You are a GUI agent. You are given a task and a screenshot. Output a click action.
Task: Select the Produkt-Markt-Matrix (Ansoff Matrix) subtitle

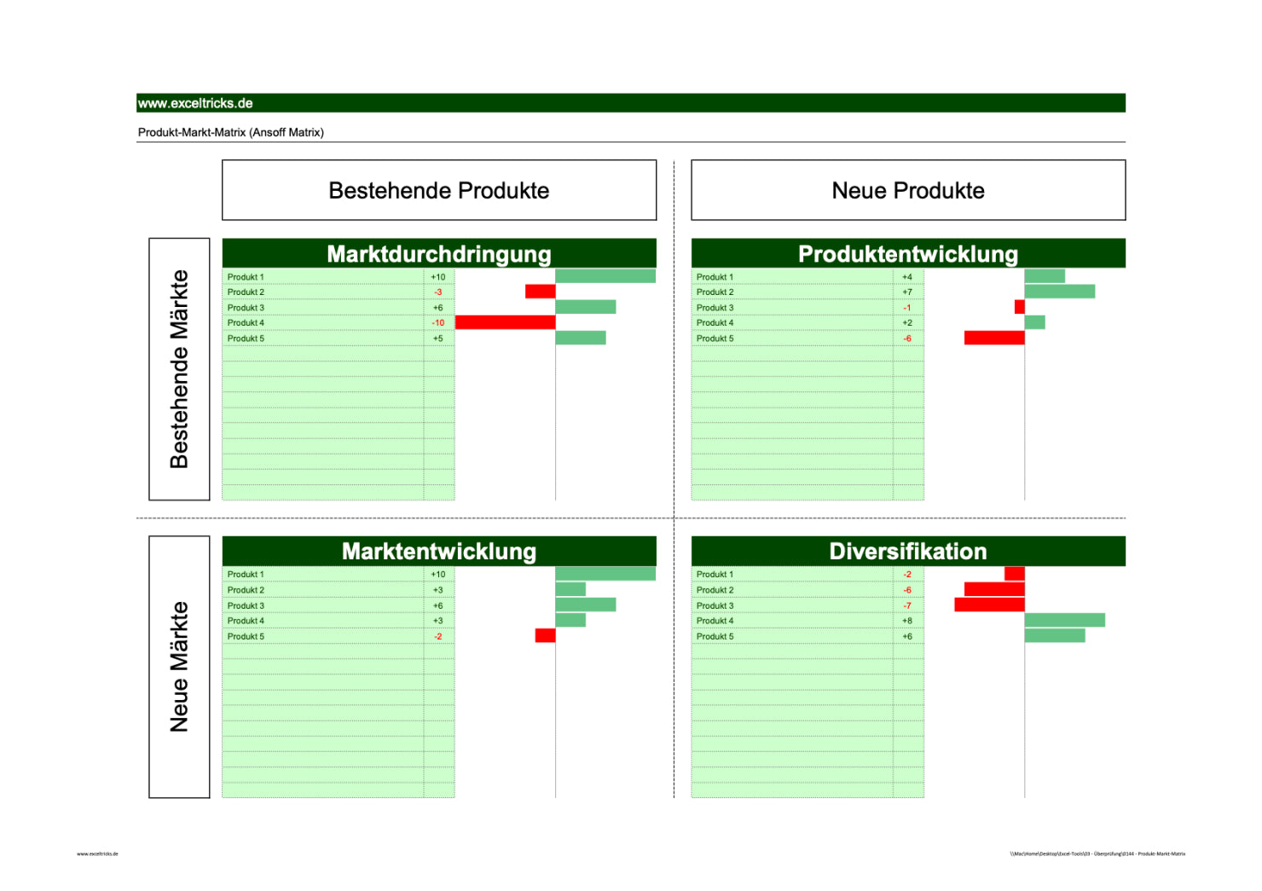pos(231,132)
